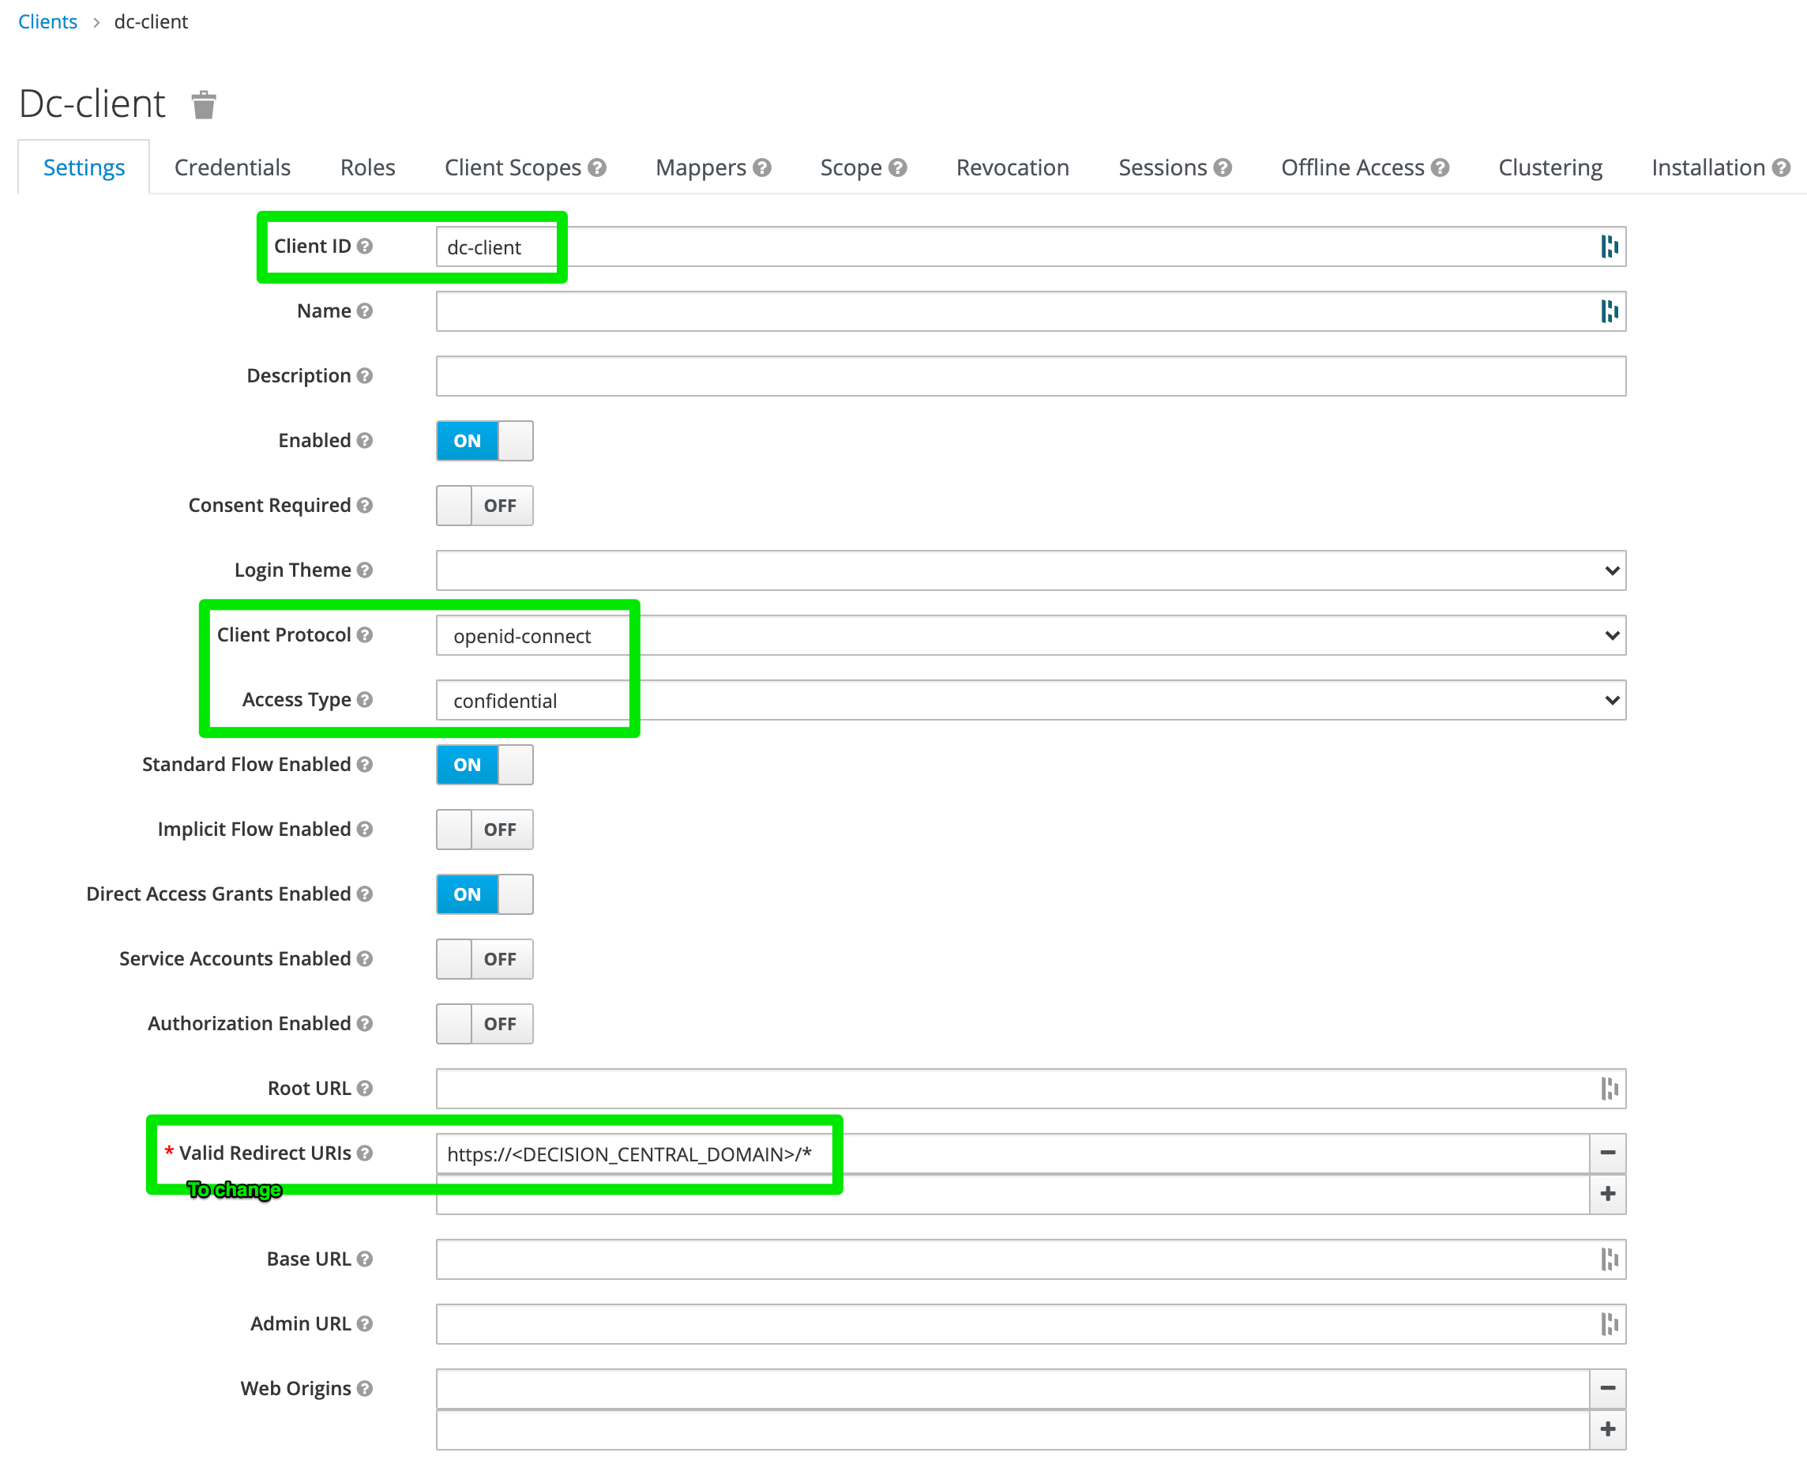Screen dimensions: 1807x1460
Task: Switch to the Credentials tab
Action: tap(232, 168)
